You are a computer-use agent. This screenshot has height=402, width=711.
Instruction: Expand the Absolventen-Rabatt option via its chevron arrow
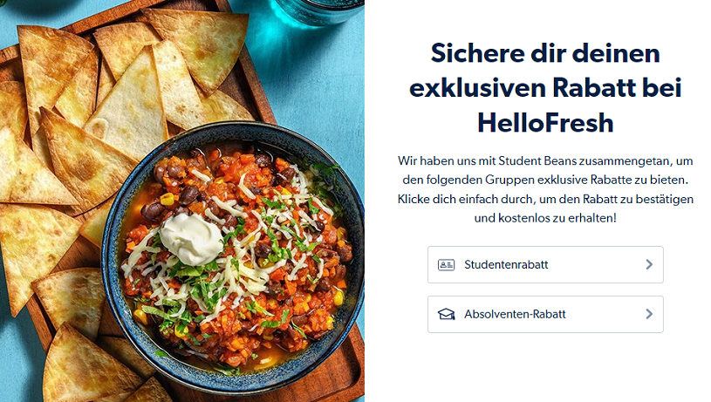coord(649,314)
